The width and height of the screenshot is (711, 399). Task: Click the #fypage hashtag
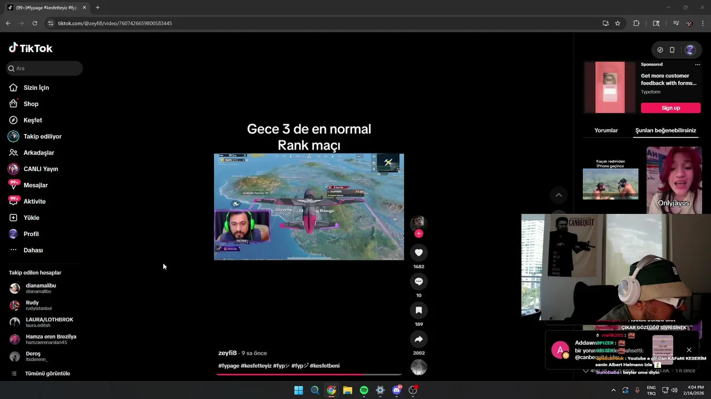click(x=229, y=366)
